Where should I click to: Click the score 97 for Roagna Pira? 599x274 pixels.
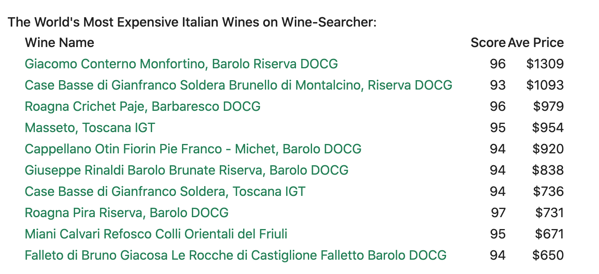coord(498,213)
